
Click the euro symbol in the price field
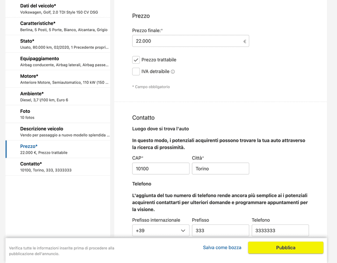point(244,41)
